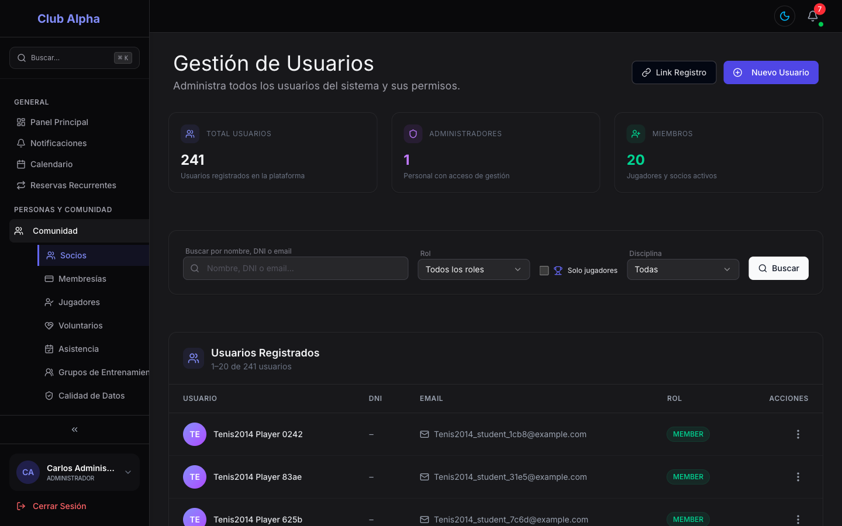Open Voluntarios submenu item
The image size is (842, 526).
point(94,326)
